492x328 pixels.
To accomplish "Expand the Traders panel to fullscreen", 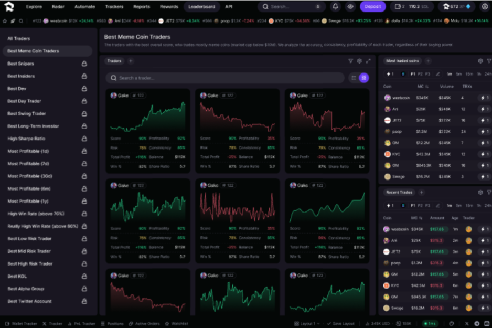I will [368, 61].
